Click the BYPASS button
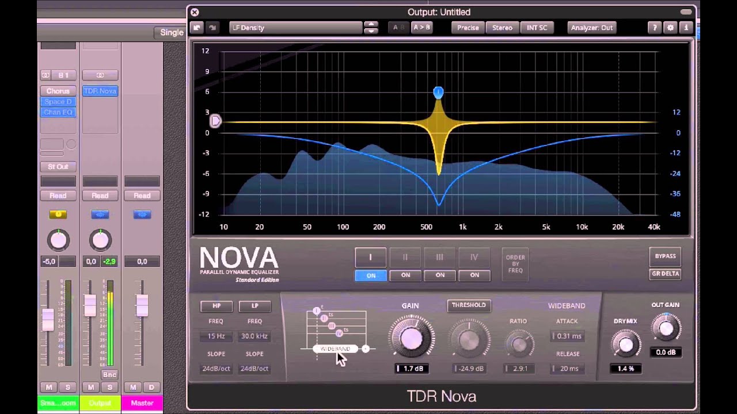This screenshot has height=414, width=737. coord(665,256)
